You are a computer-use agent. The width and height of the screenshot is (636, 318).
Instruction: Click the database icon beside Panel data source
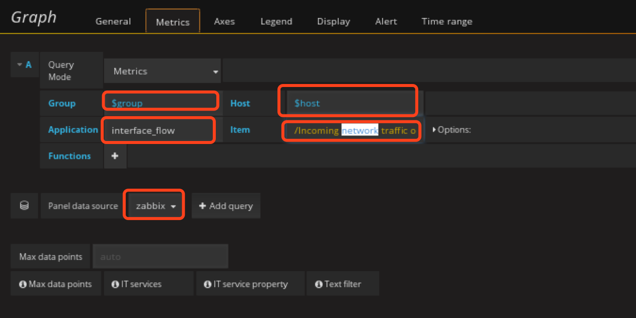coord(24,205)
